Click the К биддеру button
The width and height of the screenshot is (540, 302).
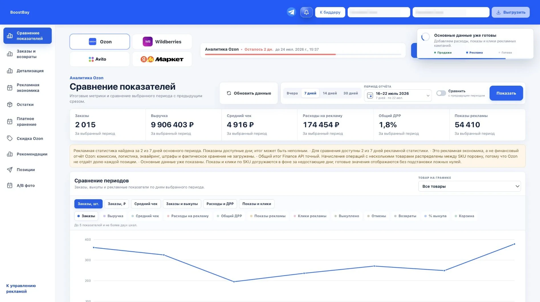coord(330,12)
